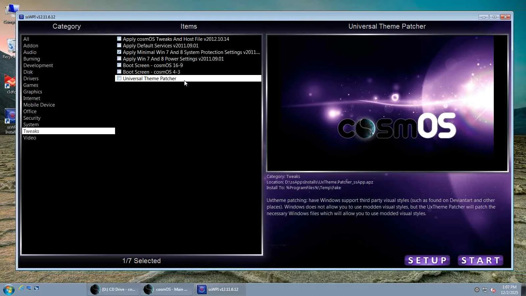This screenshot has height=296, width=526.
Task: Check Apply Default Services v2011.09.01
Action: click(119, 45)
